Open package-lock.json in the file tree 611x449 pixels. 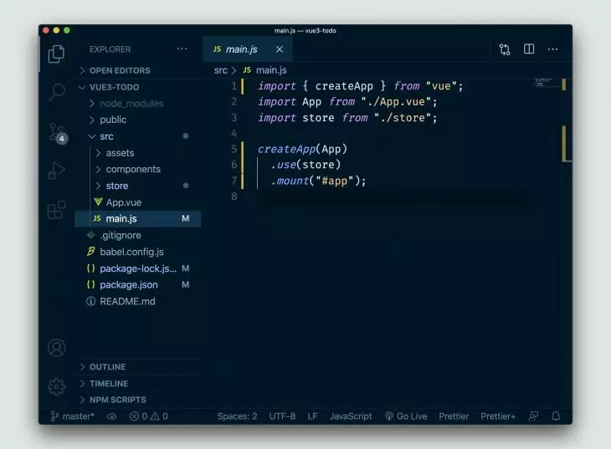click(138, 268)
